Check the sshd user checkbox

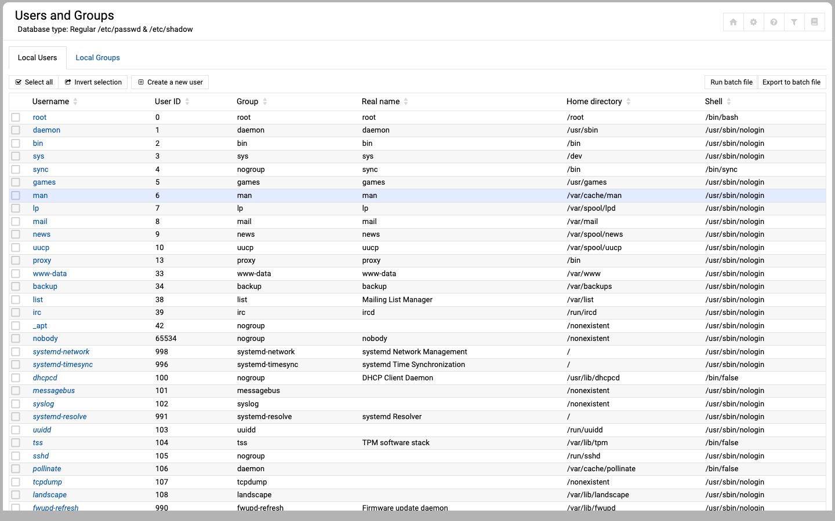pyautogui.click(x=16, y=456)
